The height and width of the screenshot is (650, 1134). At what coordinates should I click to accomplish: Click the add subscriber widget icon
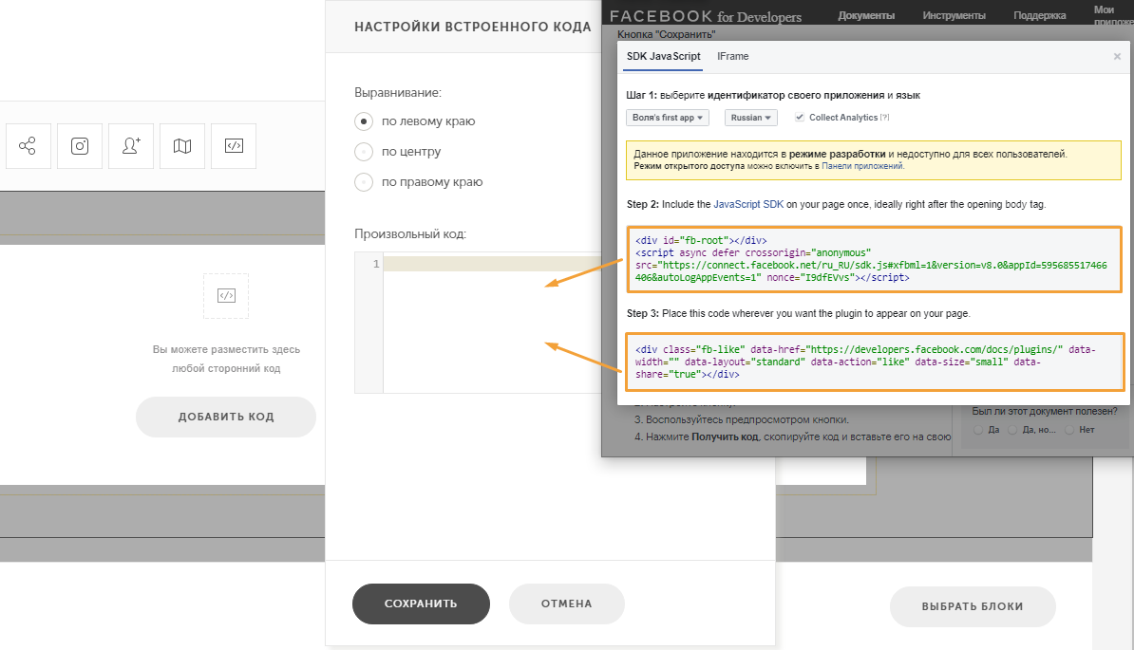click(x=131, y=146)
